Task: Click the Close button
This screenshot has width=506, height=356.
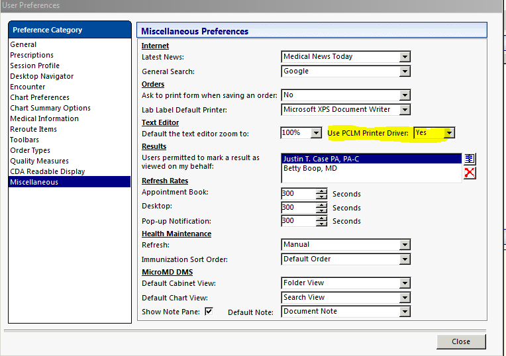Action: [461, 342]
